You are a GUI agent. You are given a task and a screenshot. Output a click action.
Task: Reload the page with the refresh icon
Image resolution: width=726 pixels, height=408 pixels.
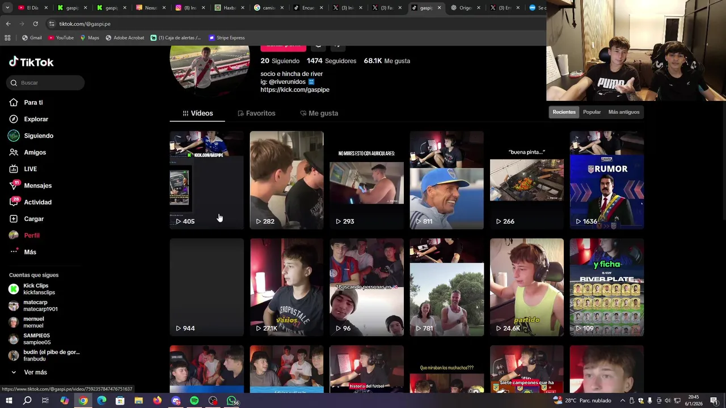pos(35,24)
